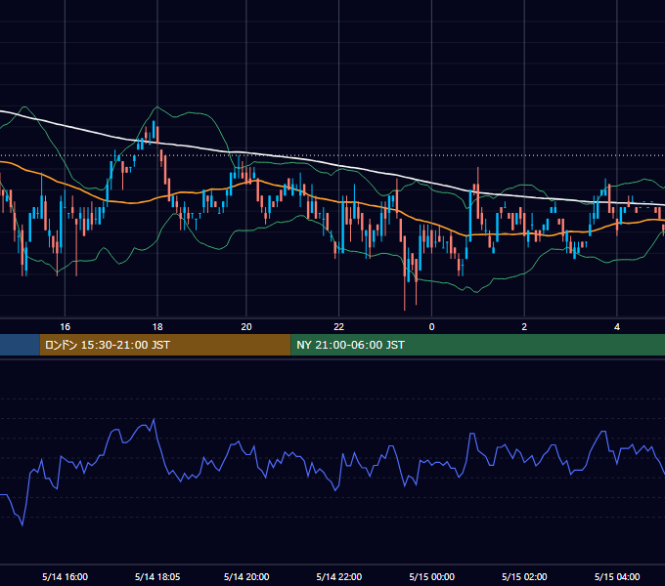Click the 5/15 02:00 time label

coord(524,576)
